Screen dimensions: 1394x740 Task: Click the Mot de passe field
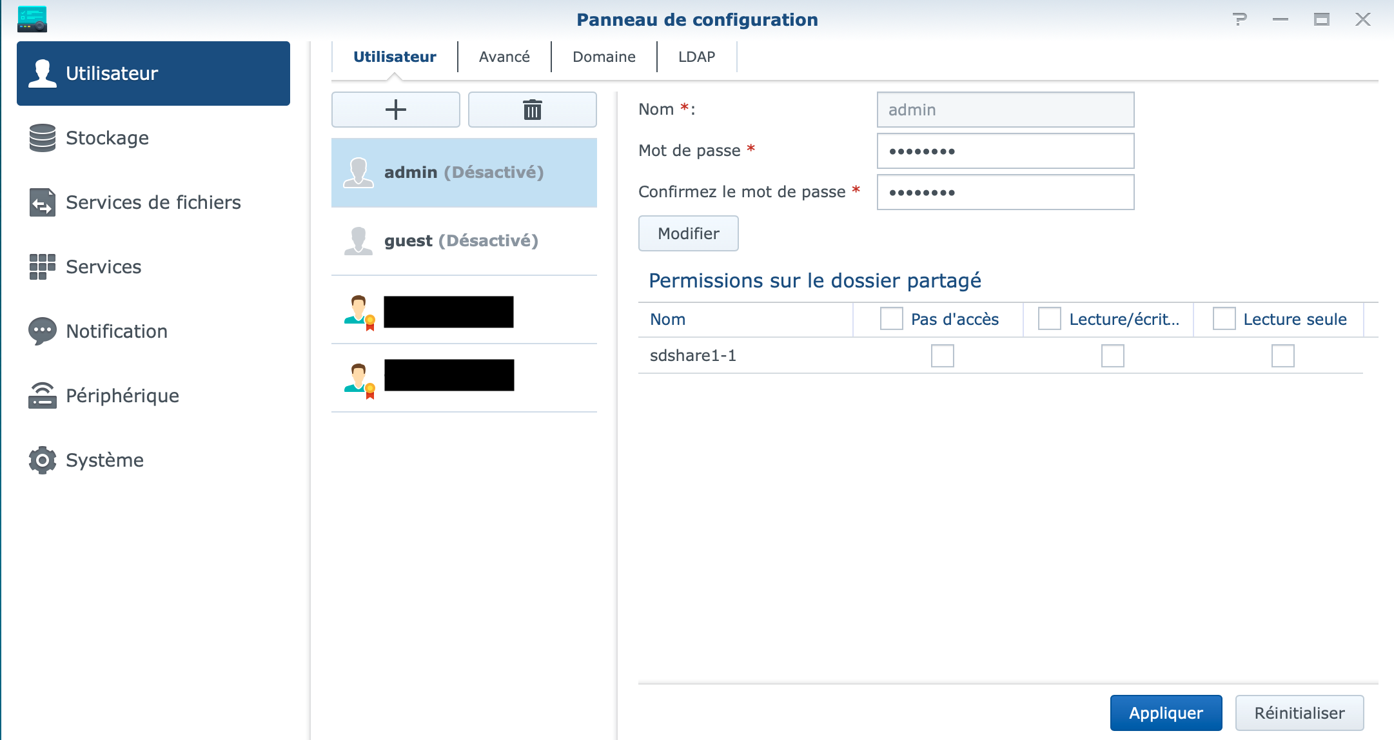(1005, 151)
